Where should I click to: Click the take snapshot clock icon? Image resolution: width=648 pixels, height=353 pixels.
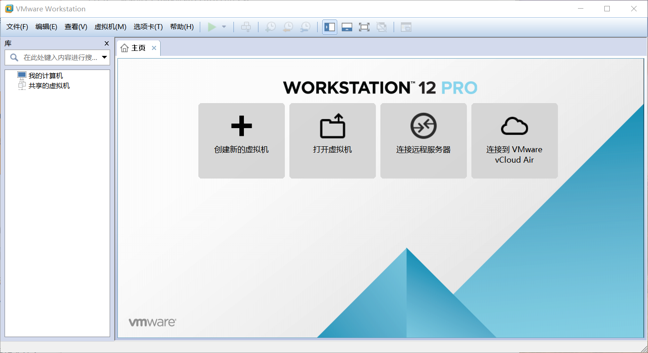[270, 27]
